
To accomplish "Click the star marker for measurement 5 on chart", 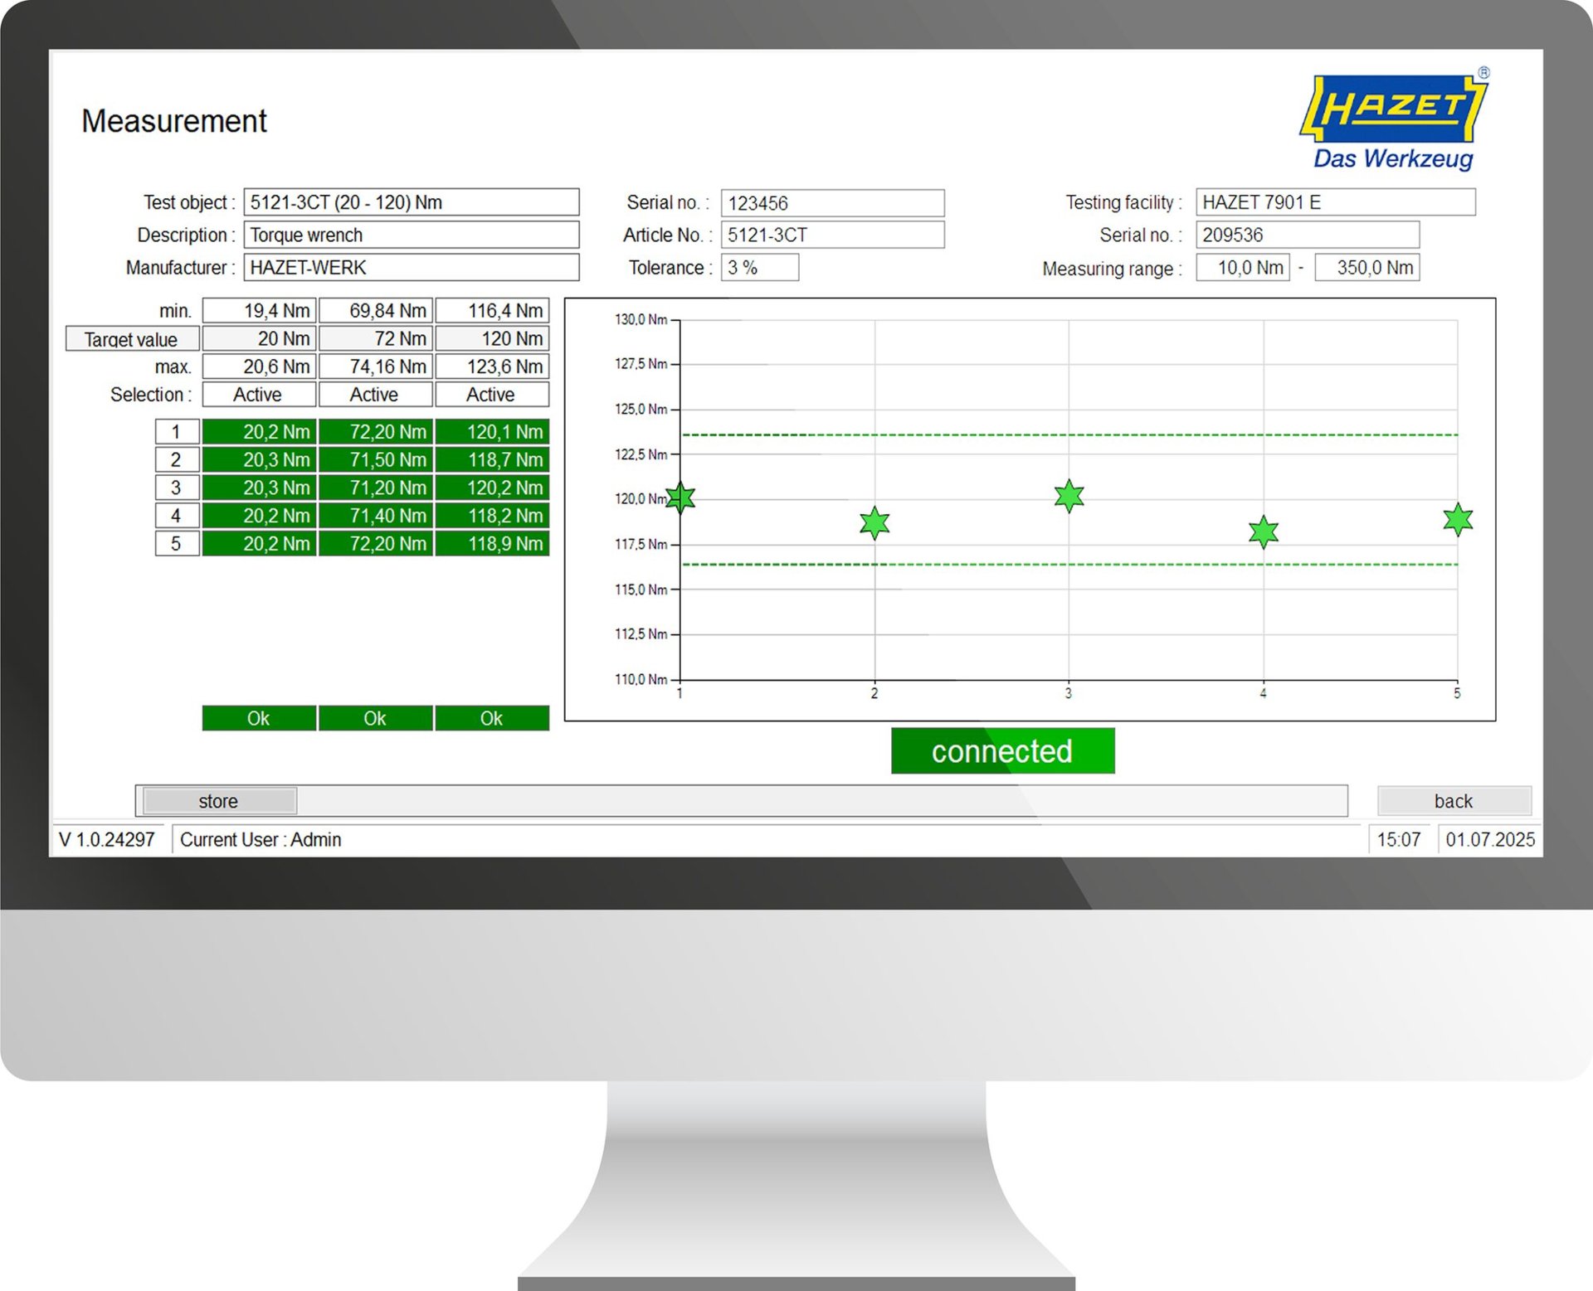I will coord(1457,519).
